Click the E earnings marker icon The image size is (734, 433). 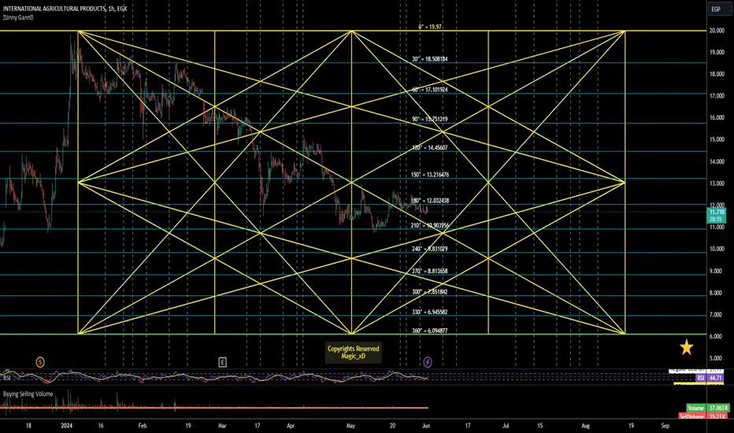click(222, 362)
